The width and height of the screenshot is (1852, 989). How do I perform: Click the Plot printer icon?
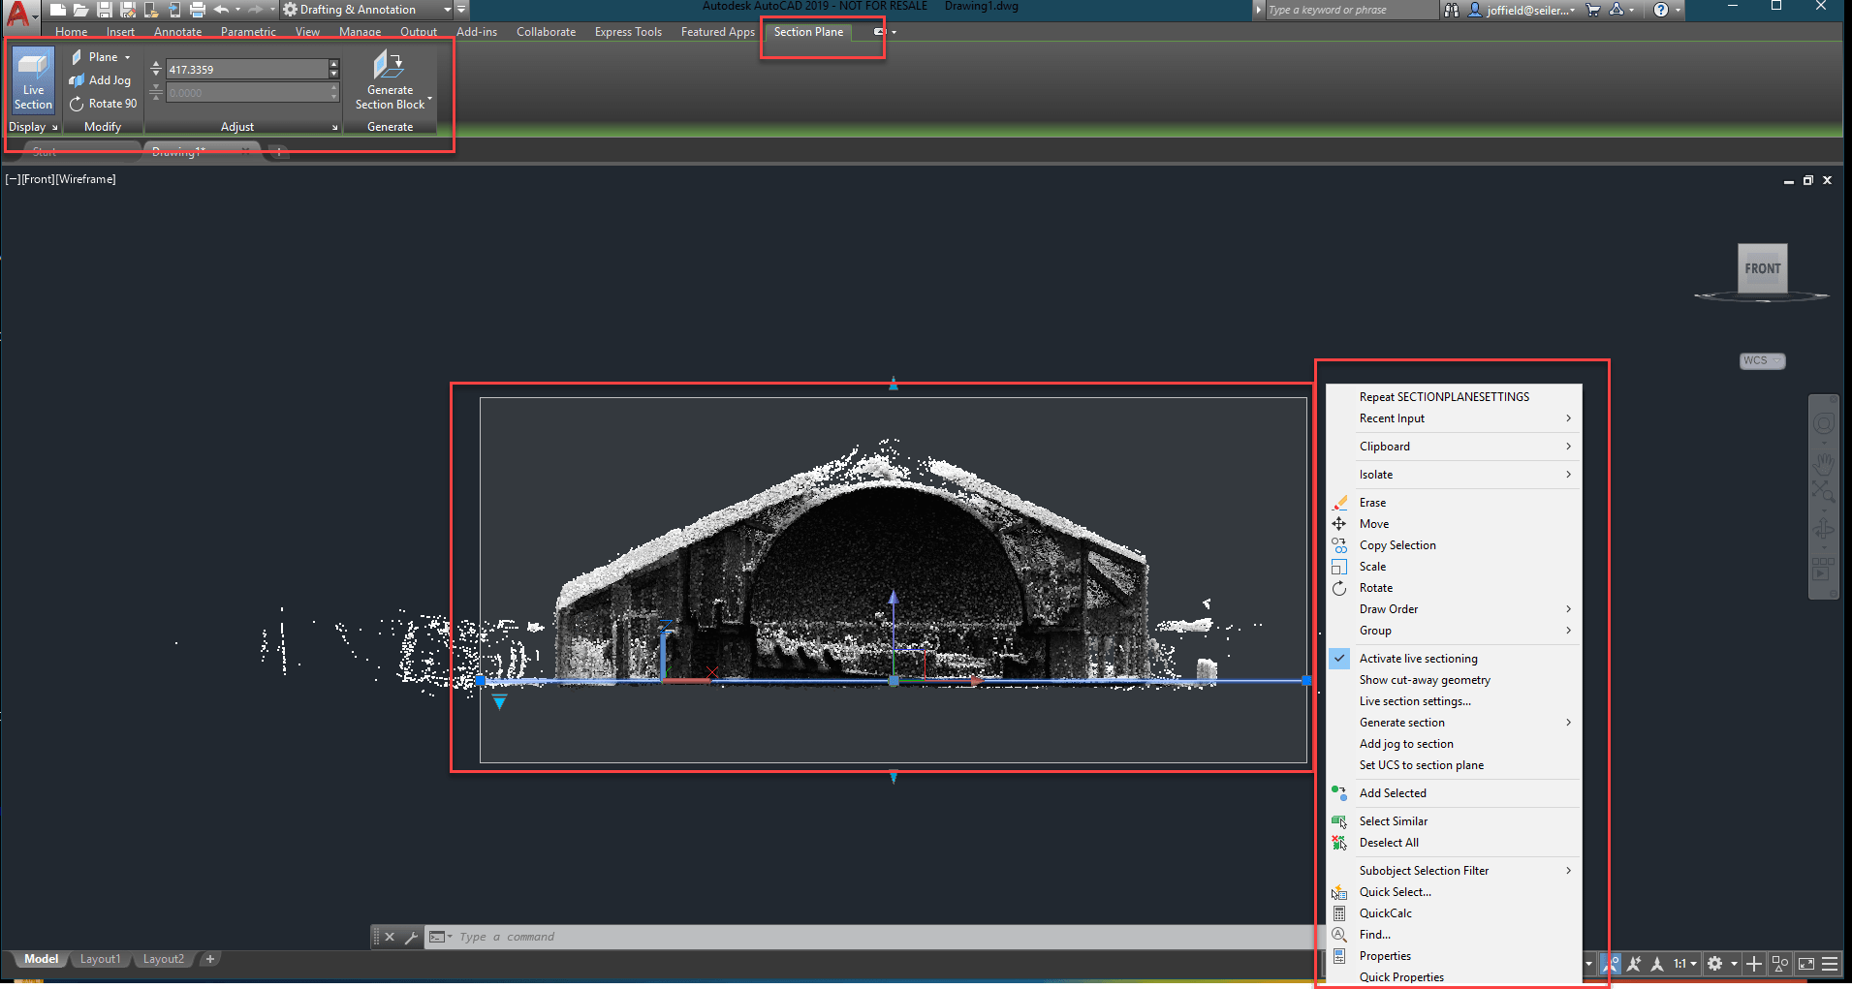tap(198, 10)
